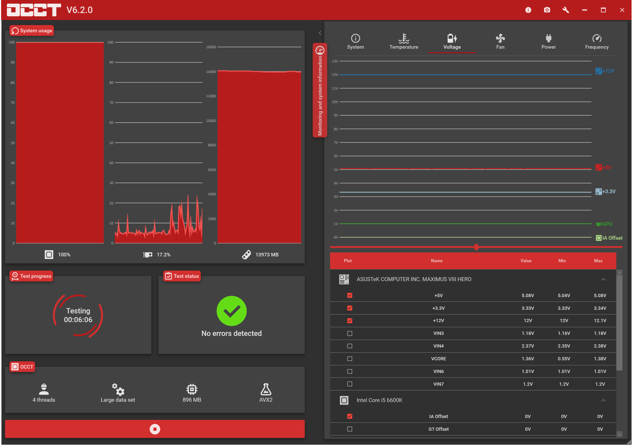Open the Fan tab
This screenshot has height=446, width=633.
coord(500,42)
